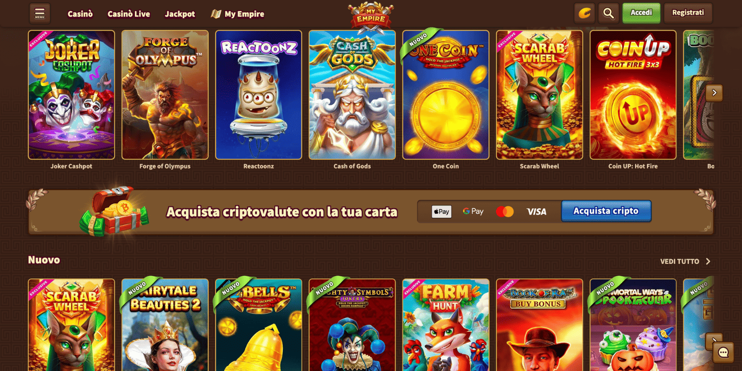Image resolution: width=742 pixels, height=371 pixels.
Task: Open the live chat bubble icon
Action: (723, 352)
